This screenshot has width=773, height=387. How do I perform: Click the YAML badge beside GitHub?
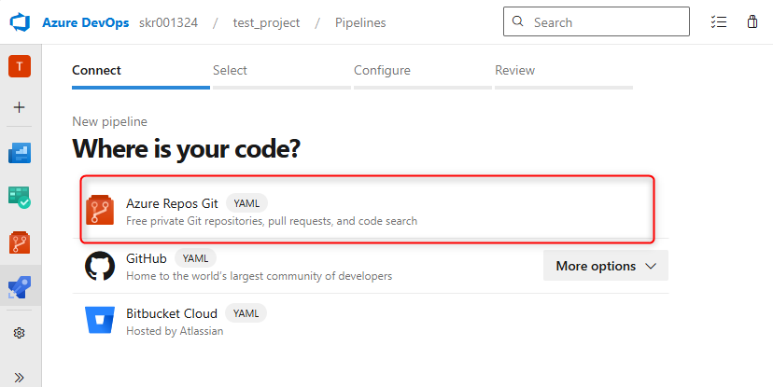pos(195,258)
